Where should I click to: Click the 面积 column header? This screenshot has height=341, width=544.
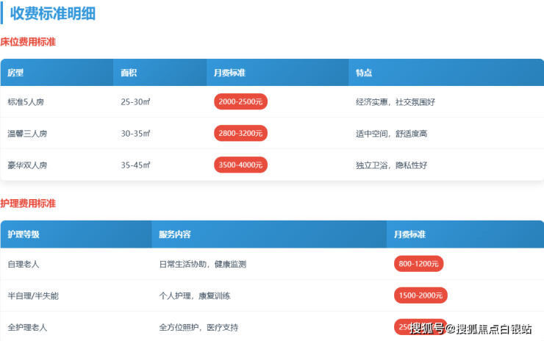[129, 73]
